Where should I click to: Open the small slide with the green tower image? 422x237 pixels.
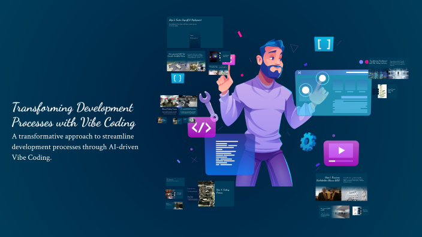pos(387,91)
